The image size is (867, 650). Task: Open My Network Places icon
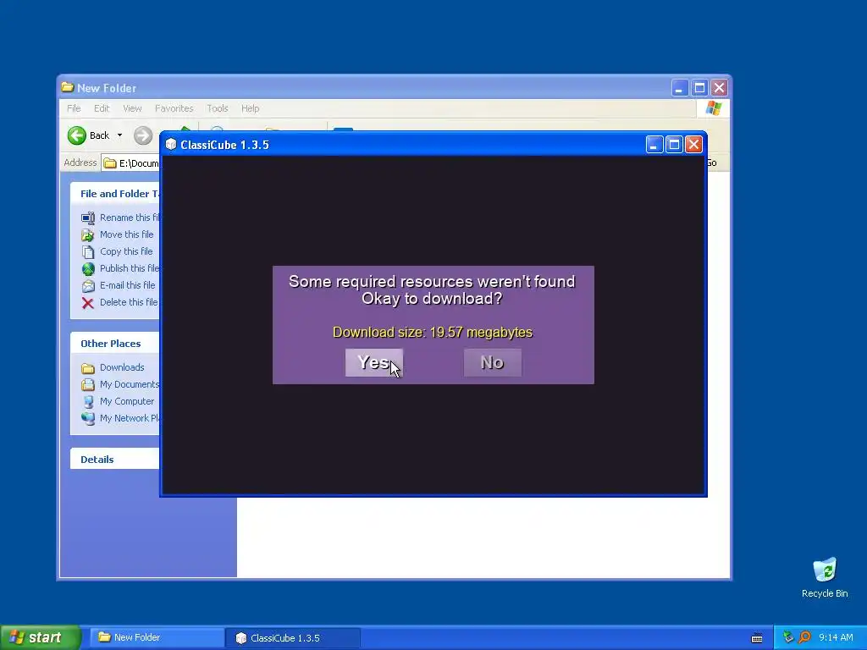point(88,418)
